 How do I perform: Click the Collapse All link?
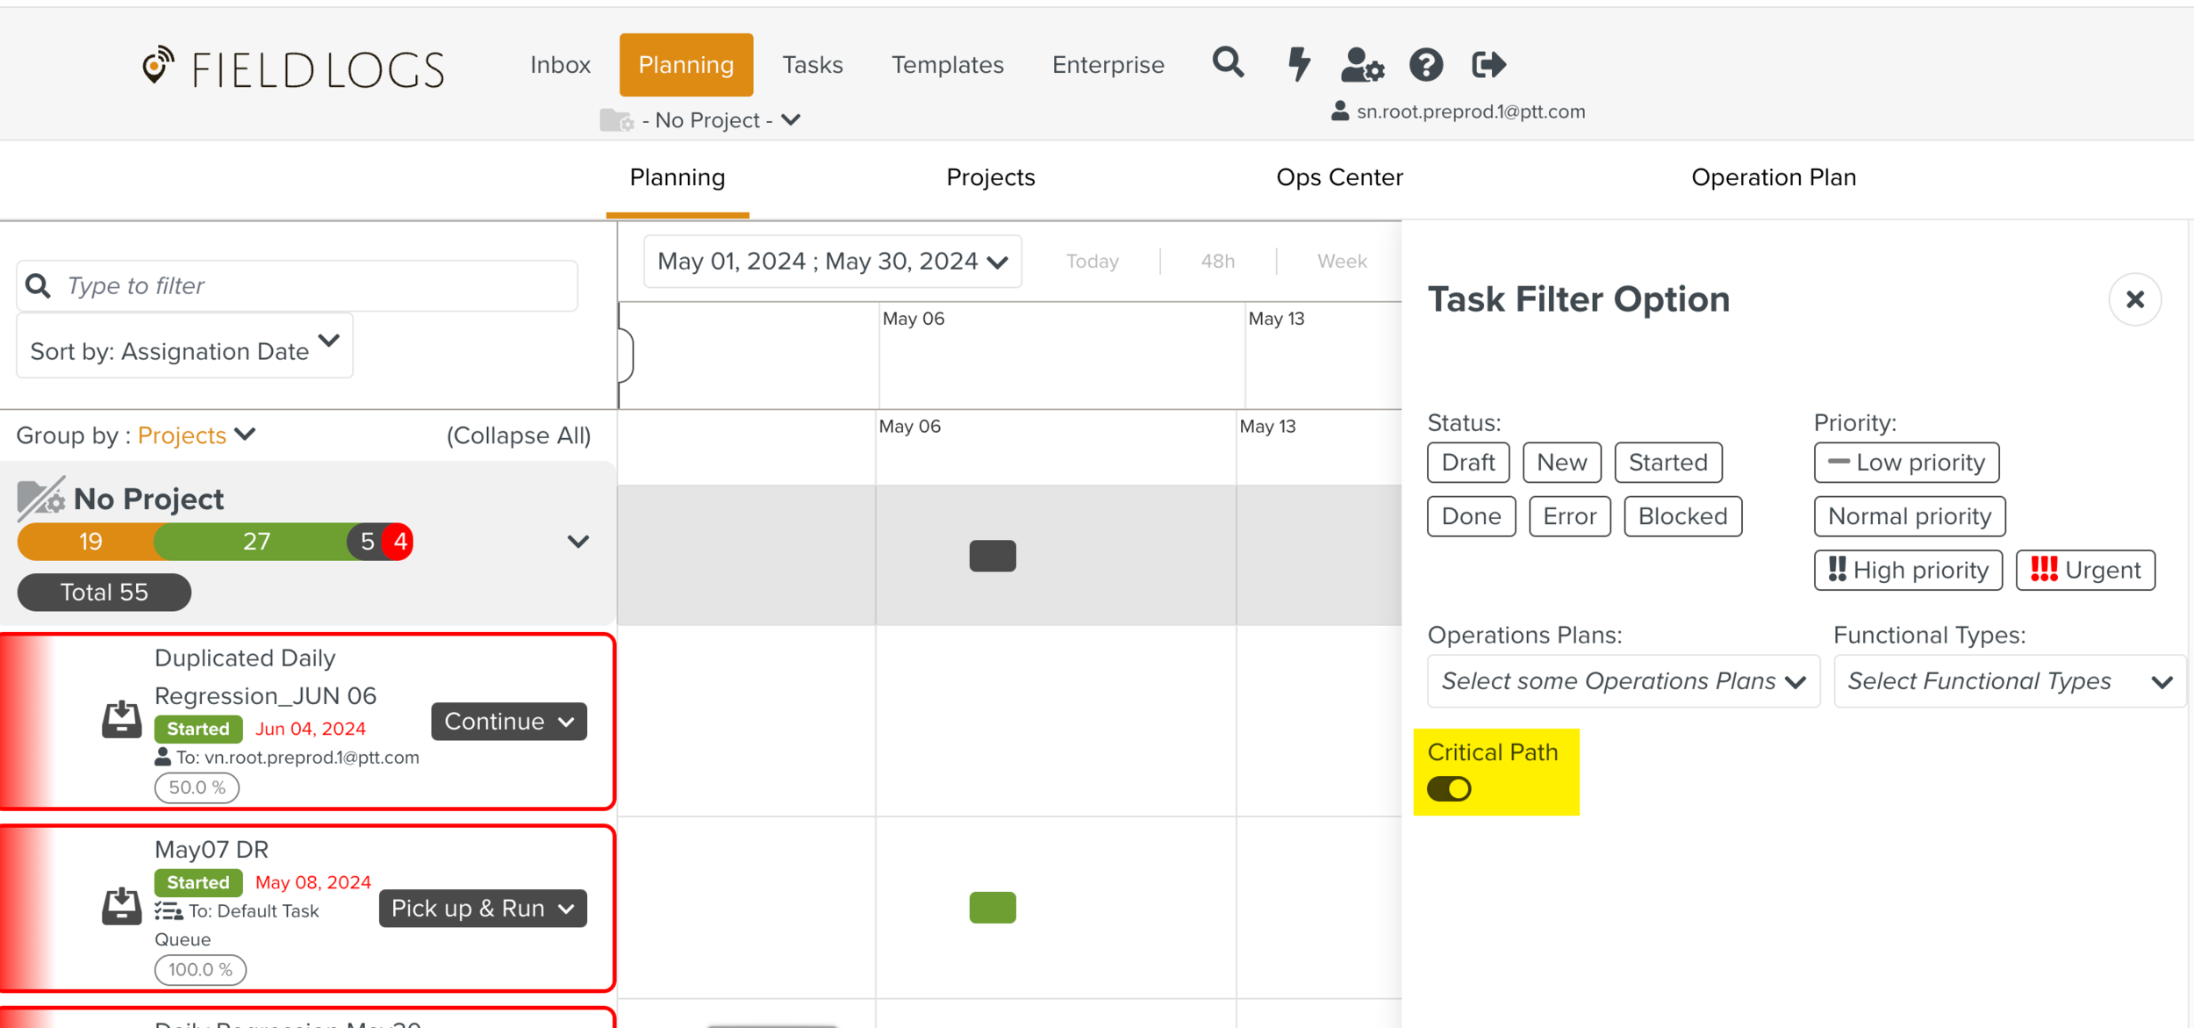pos(518,435)
